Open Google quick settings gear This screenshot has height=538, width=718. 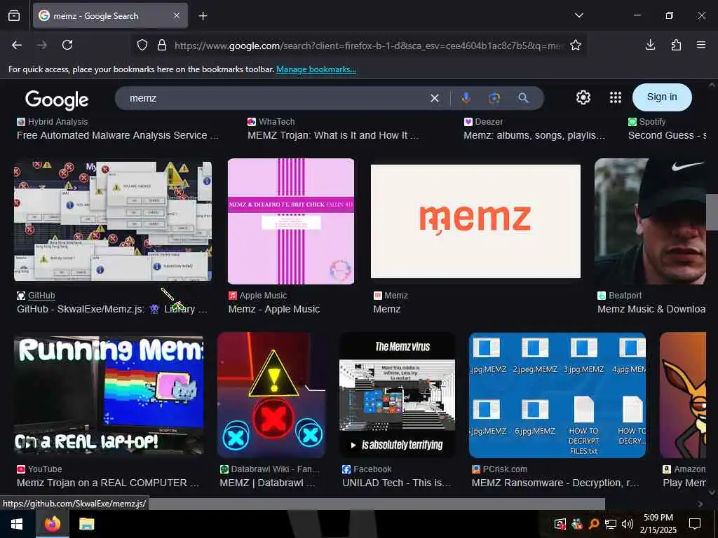click(583, 97)
